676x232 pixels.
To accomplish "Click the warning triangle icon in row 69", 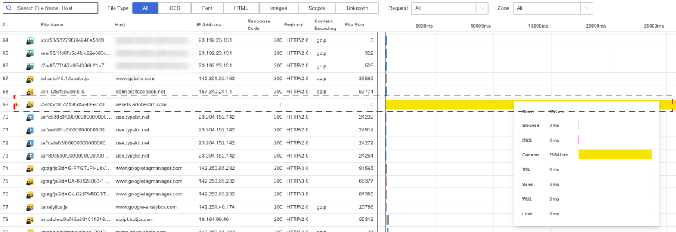I will (17, 104).
